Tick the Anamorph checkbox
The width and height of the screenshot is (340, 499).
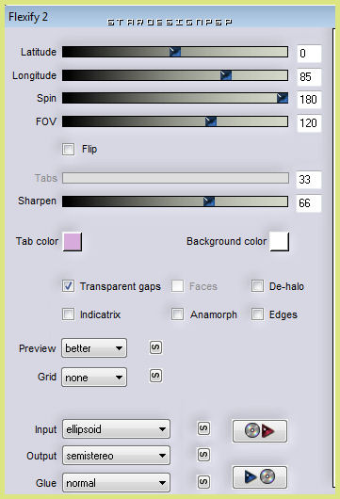(x=177, y=314)
